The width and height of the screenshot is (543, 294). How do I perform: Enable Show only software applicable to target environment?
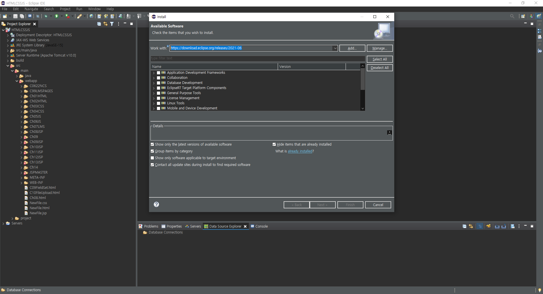(x=152, y=158)
